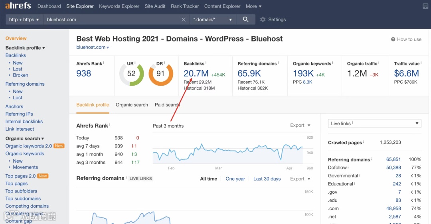Open the *.domain/* mode dropdown
The width and height of the screenshot is (431, 224).
[x=213, y=20]
